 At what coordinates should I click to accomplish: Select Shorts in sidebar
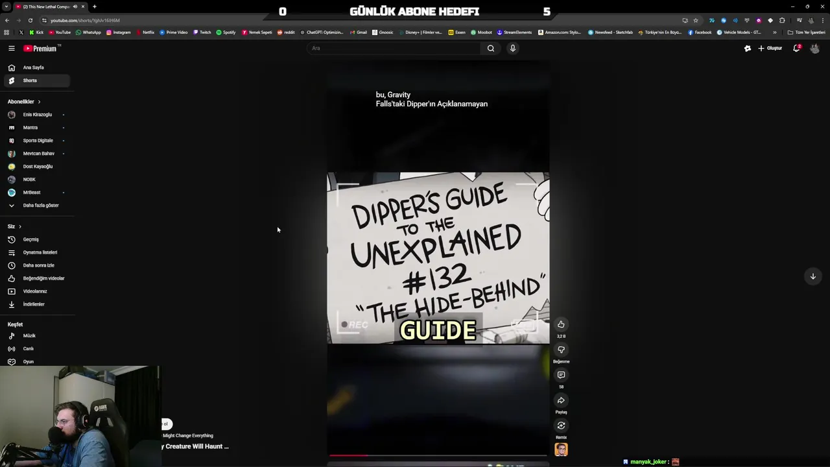[x=37, y=80]
